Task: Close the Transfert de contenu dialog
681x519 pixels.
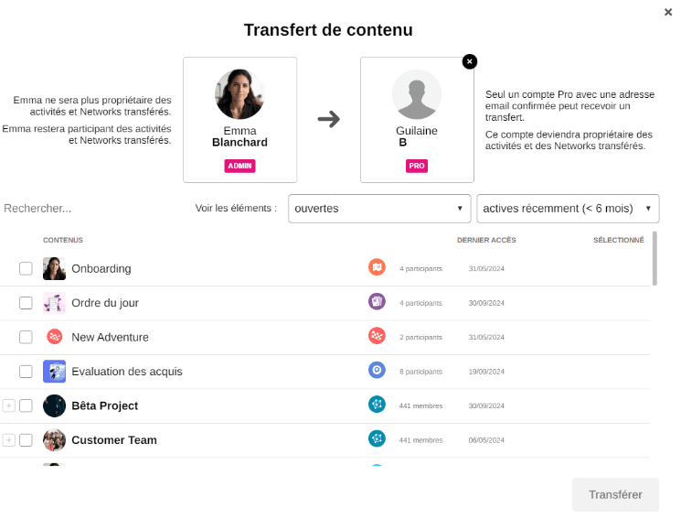Action: point(668,12)
